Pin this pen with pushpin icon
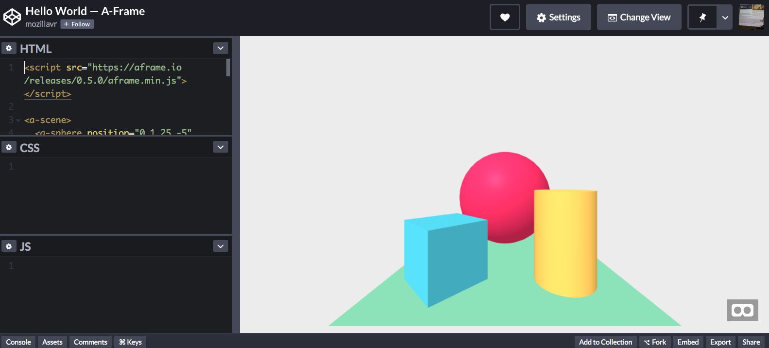This screenshot has width=769, height=348. [x=702, y=17]
